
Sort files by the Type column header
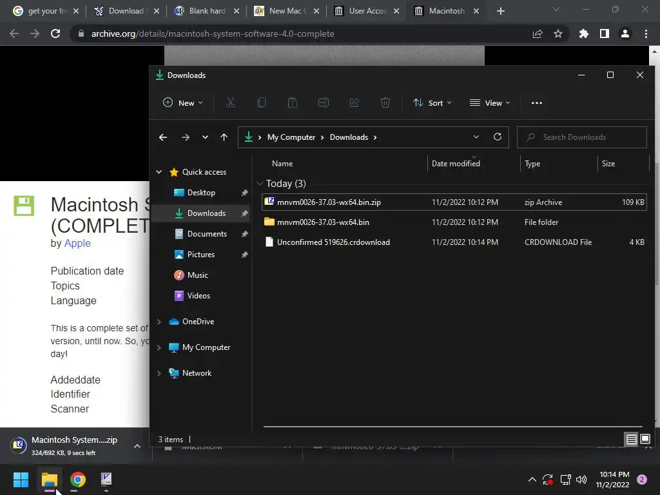[x=532, y=164]
